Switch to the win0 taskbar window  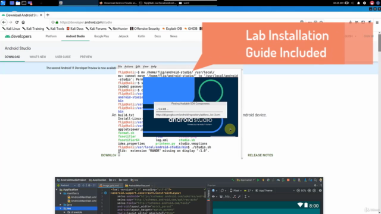pyautogui.click(x=197, y=3)
